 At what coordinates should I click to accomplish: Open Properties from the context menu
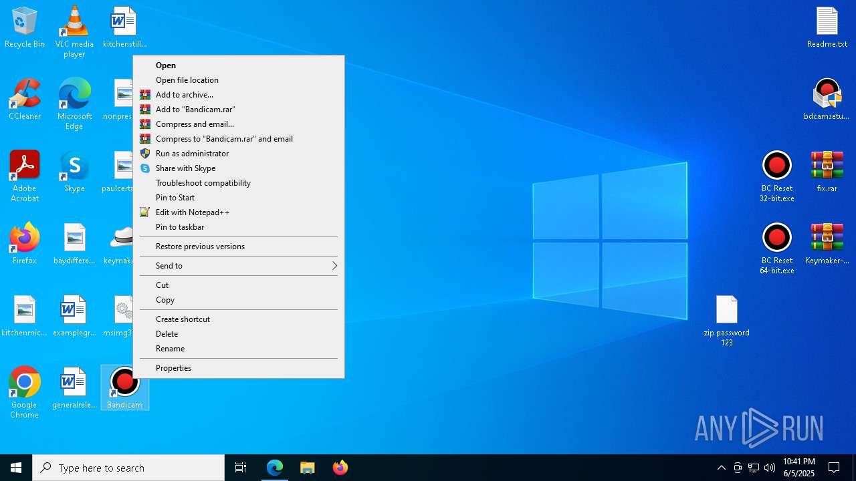click(x=239, y=368)
